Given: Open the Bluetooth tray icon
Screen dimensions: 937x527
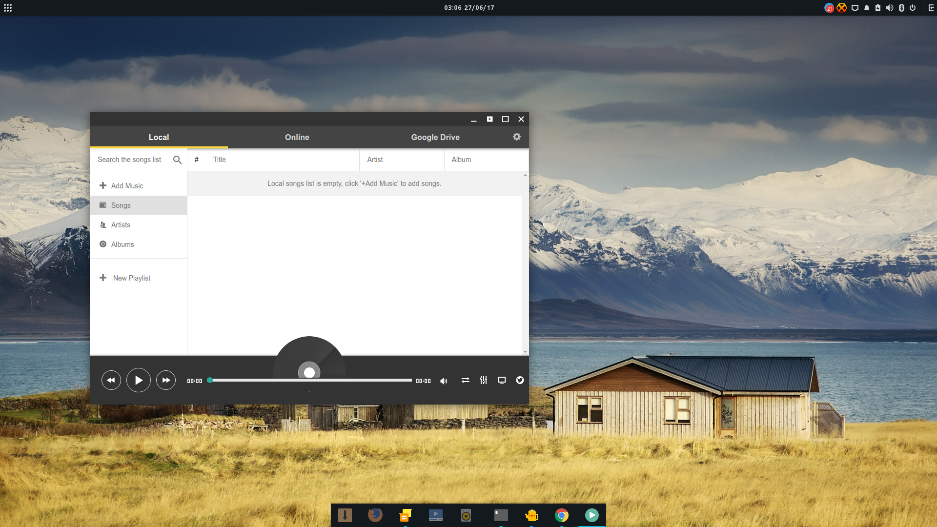Looking at the screenshot, I should point(901,8).
